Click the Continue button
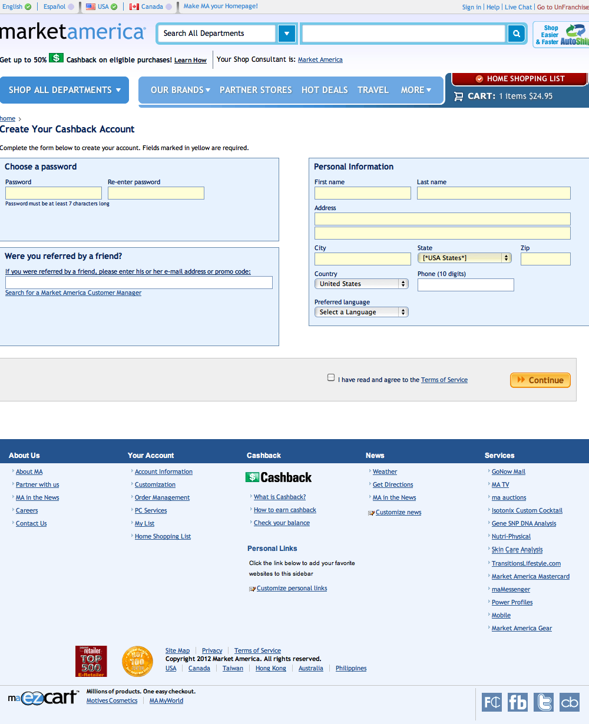 [x=540, y=380]
